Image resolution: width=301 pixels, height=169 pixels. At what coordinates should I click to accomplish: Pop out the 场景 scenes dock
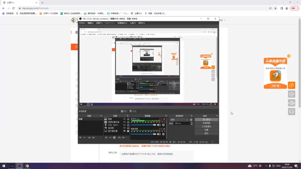coord(101,116)
